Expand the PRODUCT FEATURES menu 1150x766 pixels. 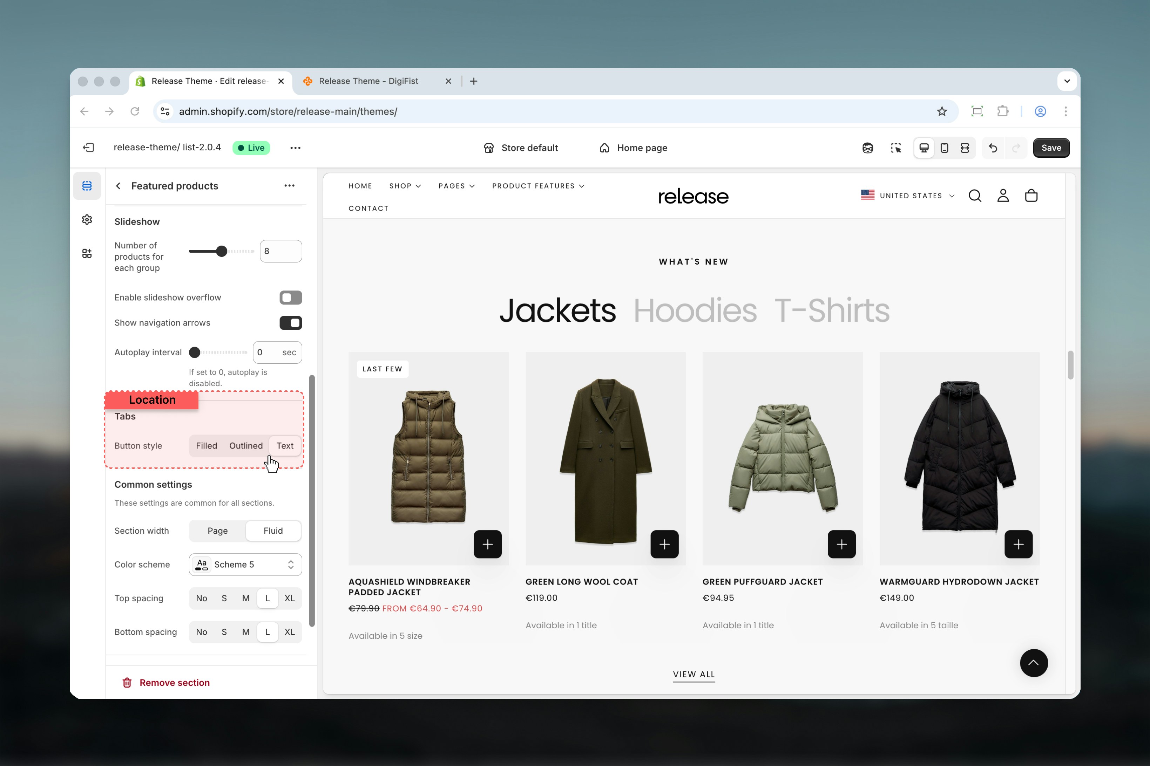(537, 186)
